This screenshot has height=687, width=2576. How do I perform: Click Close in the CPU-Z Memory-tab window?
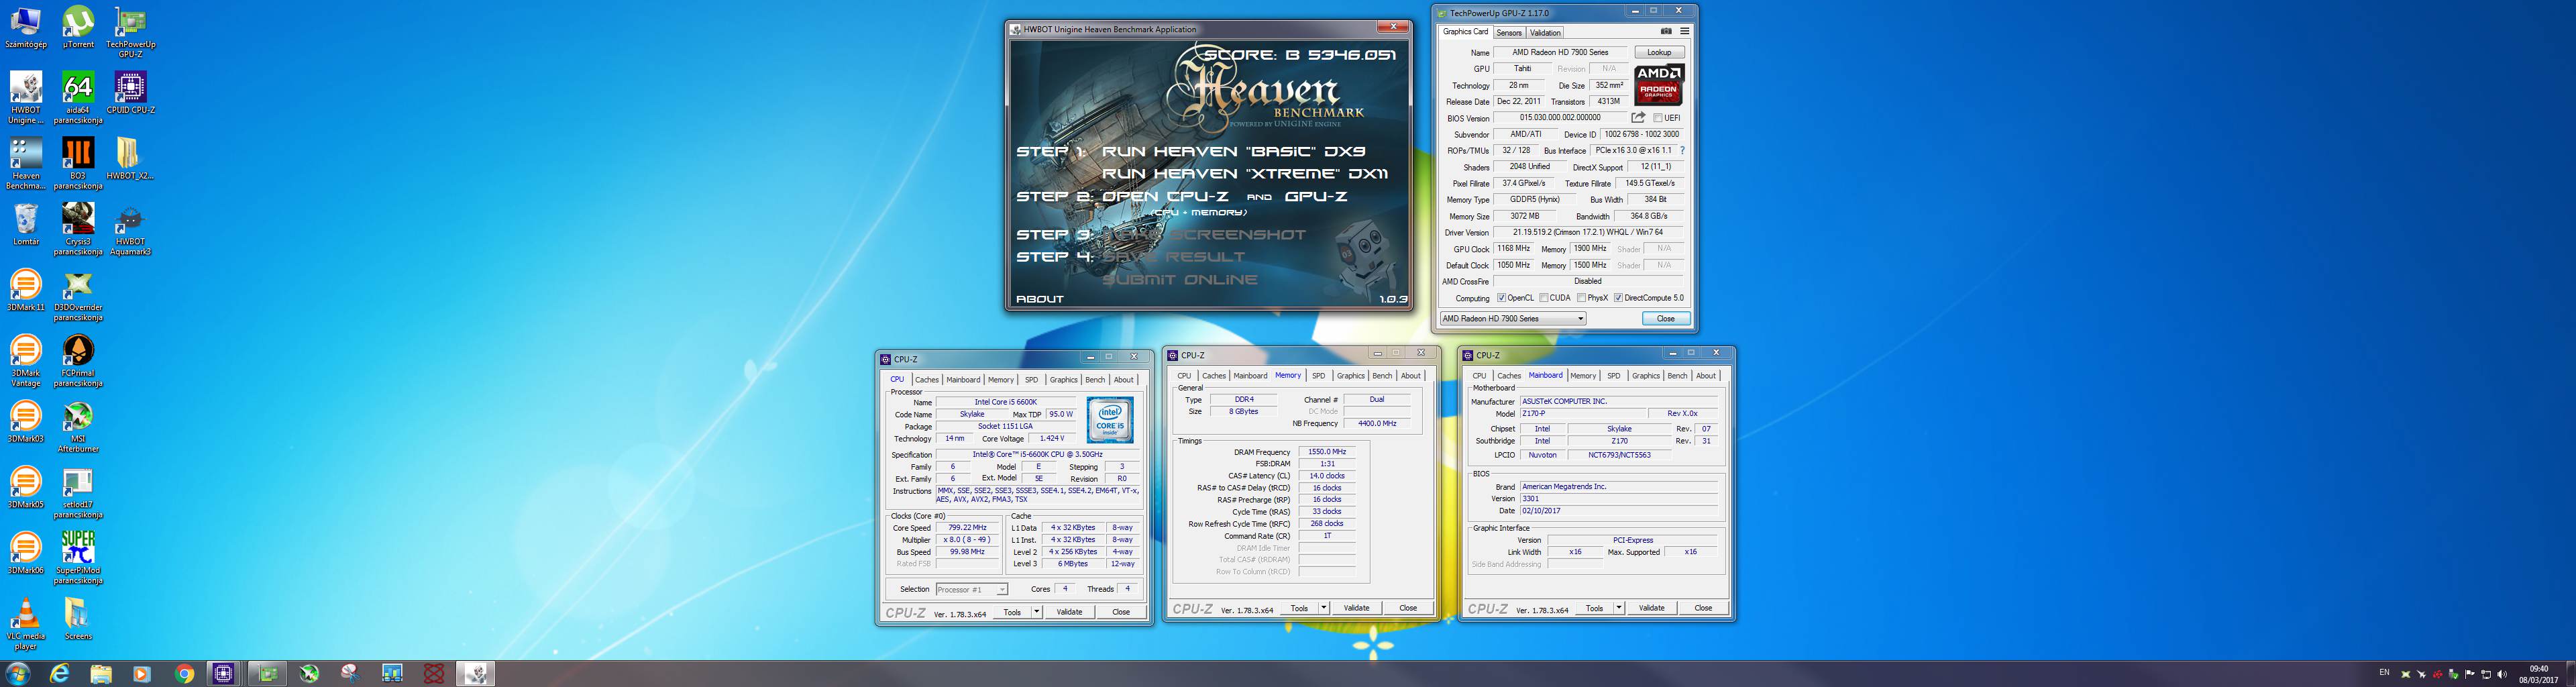(x=1408, y=608)
